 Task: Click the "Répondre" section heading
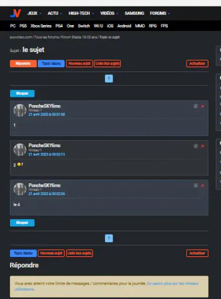24,265
